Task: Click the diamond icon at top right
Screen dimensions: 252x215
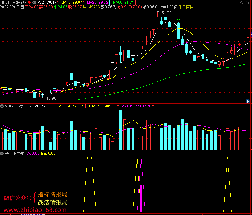Action: coord(242,3)
